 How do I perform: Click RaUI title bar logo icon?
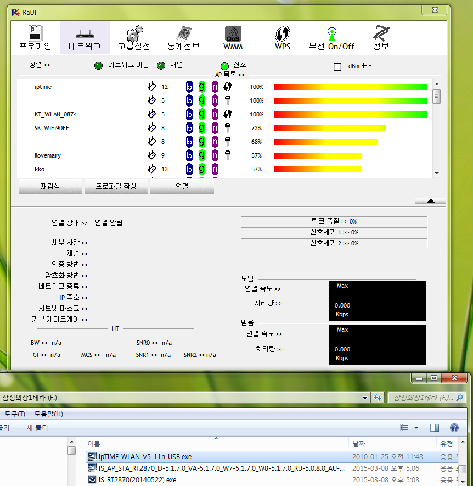15,13
